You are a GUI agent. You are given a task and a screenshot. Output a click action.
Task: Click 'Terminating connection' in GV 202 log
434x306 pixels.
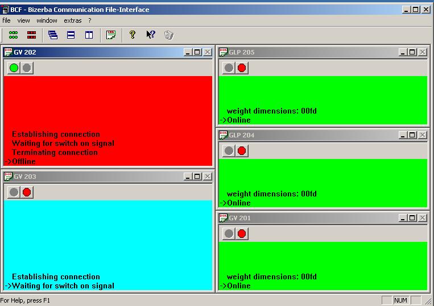click(x=55, y=153)
